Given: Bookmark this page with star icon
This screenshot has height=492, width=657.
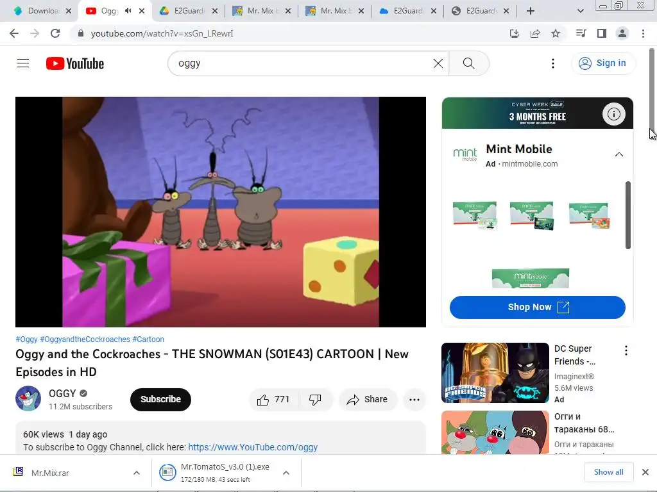Looking at the screenshot, I should coord(556,33).
